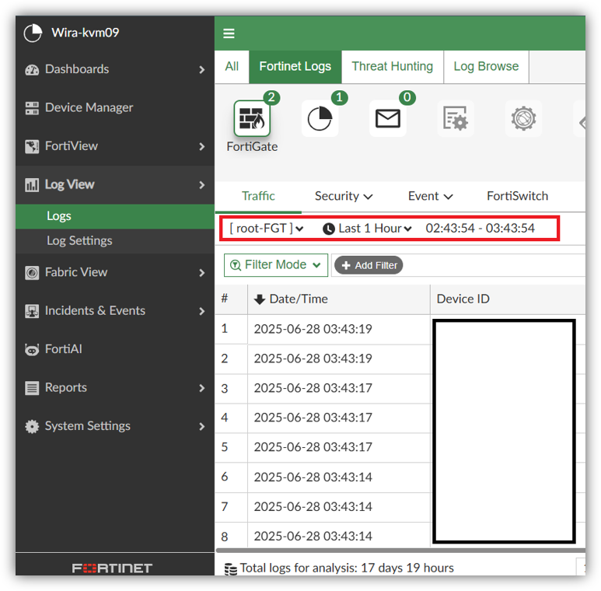601x591 pixels.
Task: Switch to the Fortinet Logs tab
Action: click(295, 67)
